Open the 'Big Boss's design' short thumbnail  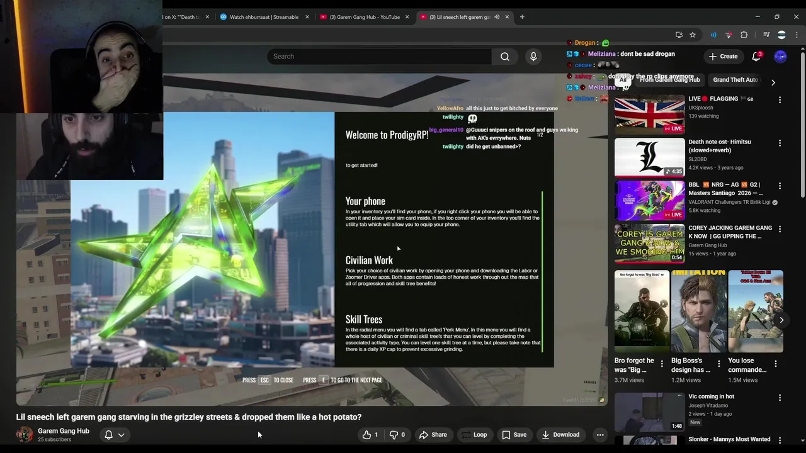point(698,311)
